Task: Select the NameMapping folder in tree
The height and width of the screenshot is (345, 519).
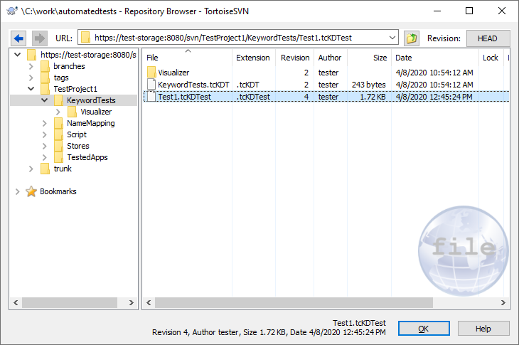Action: point(90,123)
